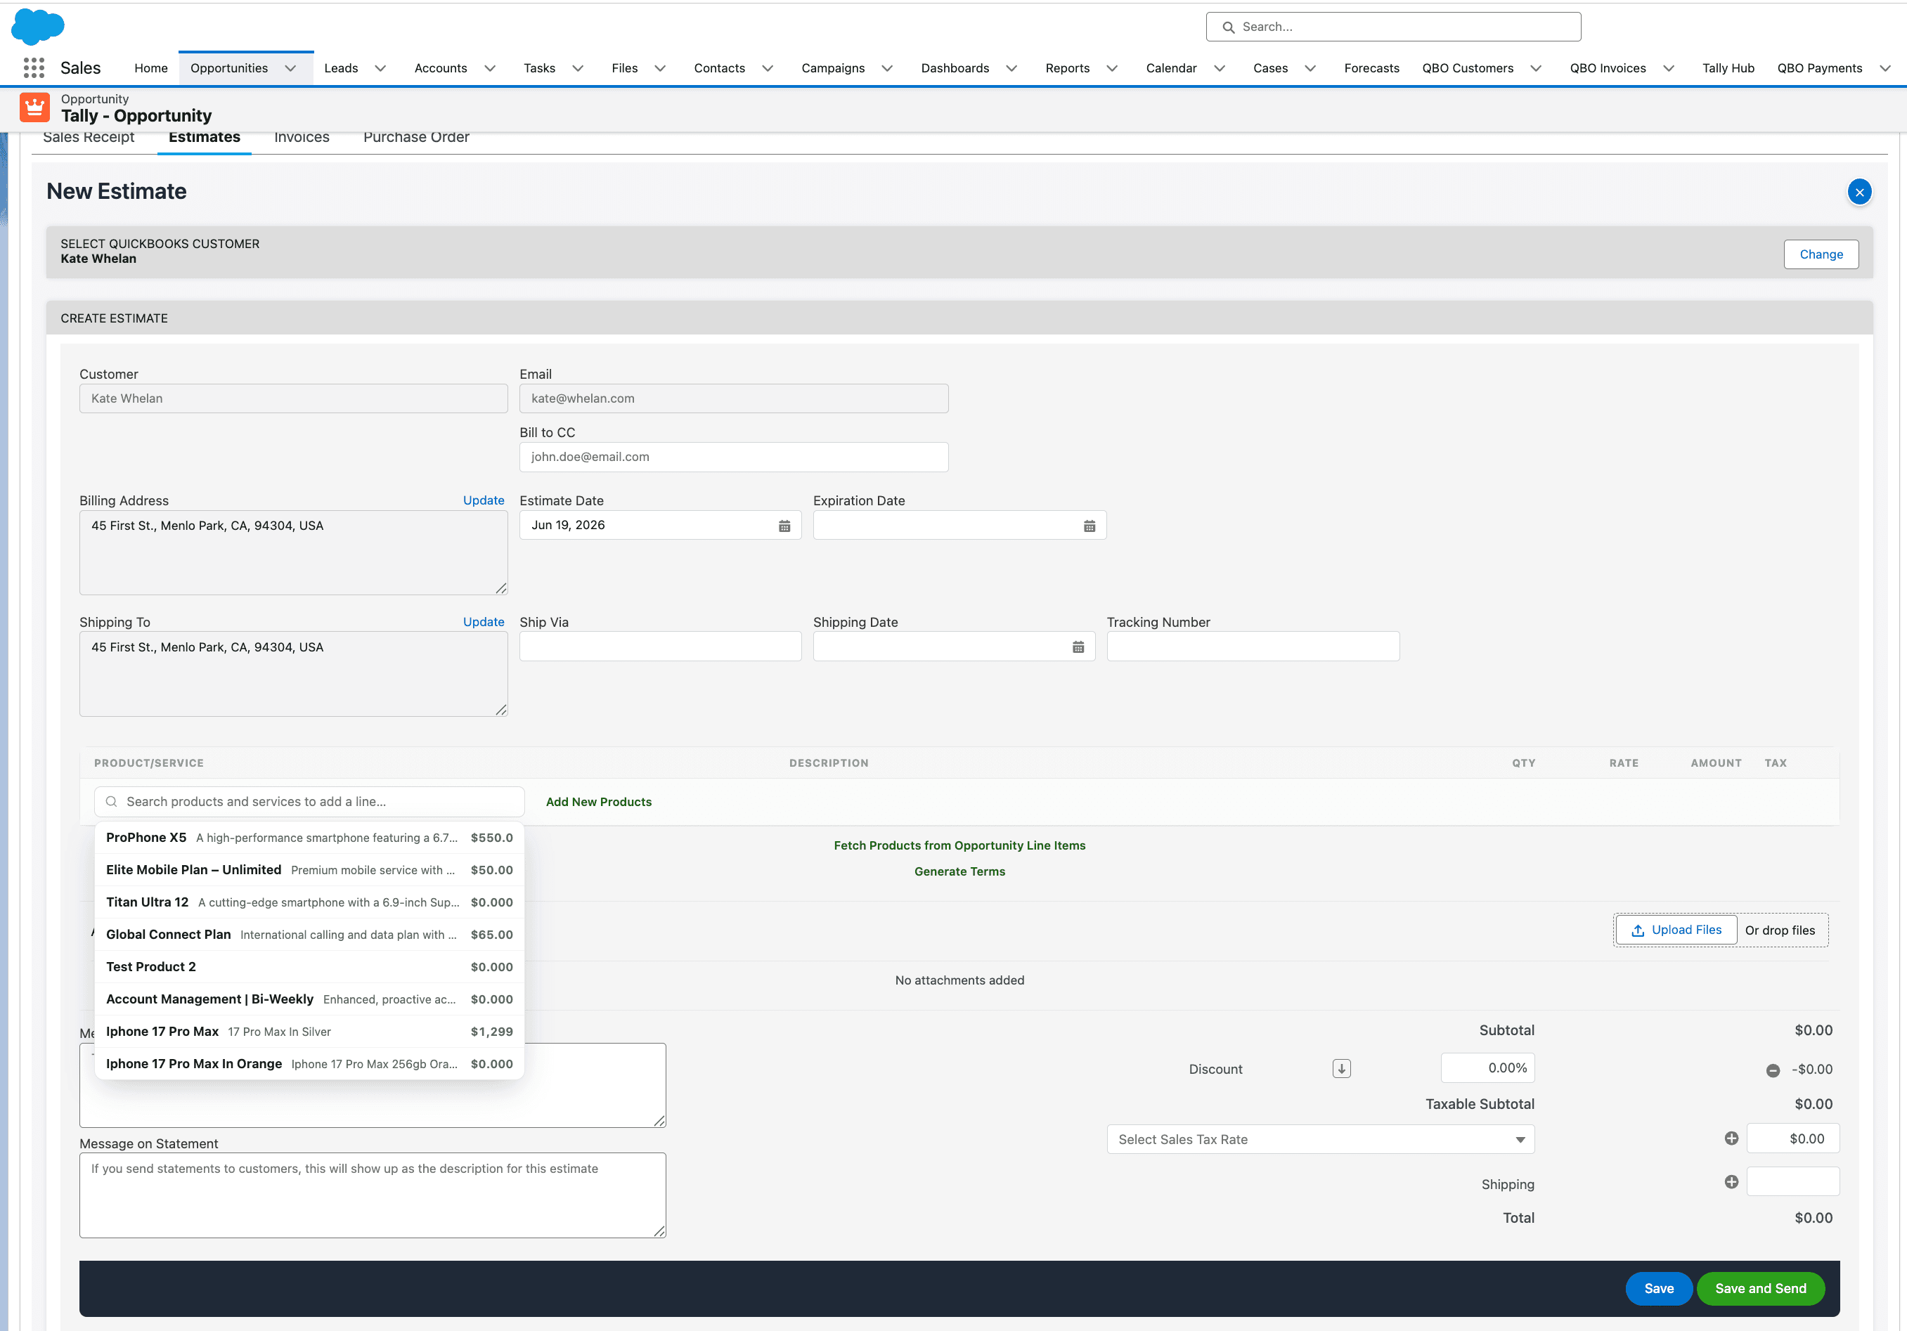This screenshot has width=1907, height=1331.
Task: Click the Bill to CC email field
Action: pyautogui.click(x=733, y=457)
